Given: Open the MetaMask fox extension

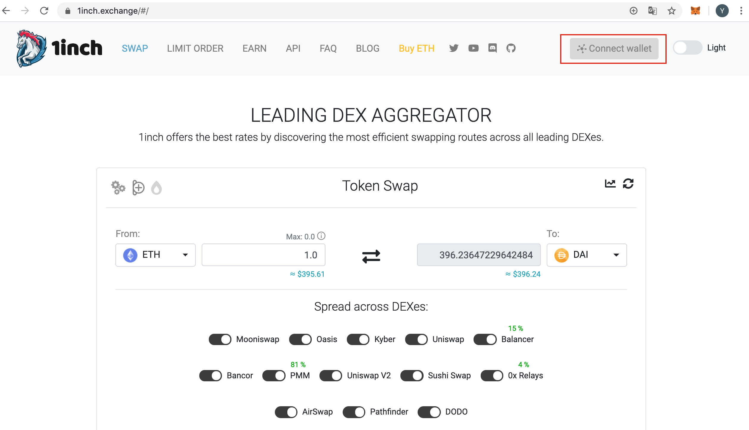Looking at the screenshot, I should 695,11.
